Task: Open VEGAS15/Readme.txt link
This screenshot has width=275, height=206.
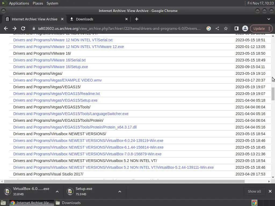Action: (56, 94)
